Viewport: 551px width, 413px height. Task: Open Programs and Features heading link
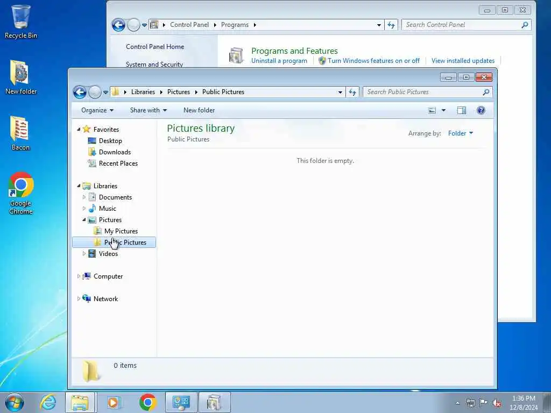coord(294,51)
